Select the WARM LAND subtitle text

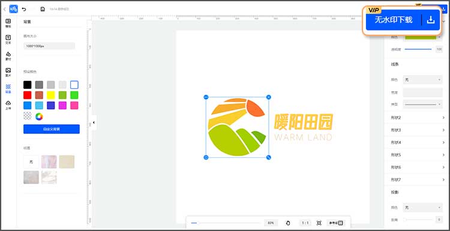pyautogui.click(x=303, y=137)
